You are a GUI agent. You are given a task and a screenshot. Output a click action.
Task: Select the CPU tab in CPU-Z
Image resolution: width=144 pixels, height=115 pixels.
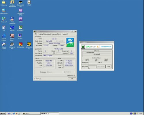coord(36,34)
